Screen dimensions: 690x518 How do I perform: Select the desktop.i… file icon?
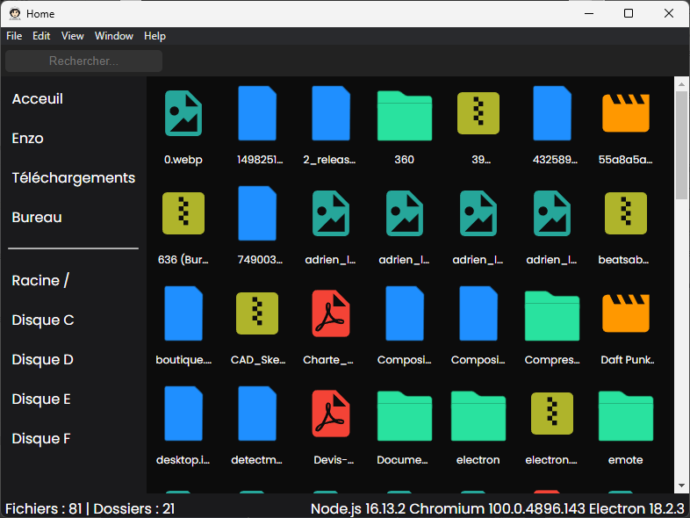click(183, 414)
